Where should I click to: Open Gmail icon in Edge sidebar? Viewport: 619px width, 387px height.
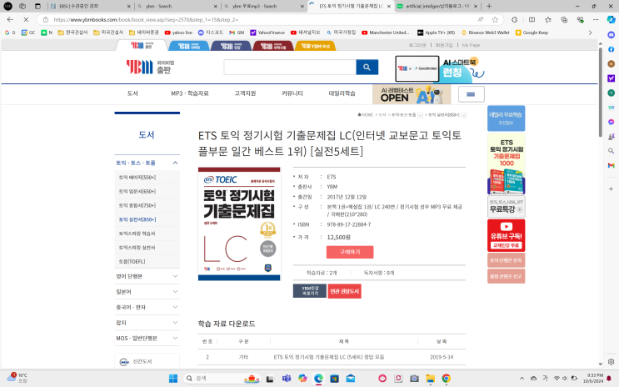coord(612,165)
